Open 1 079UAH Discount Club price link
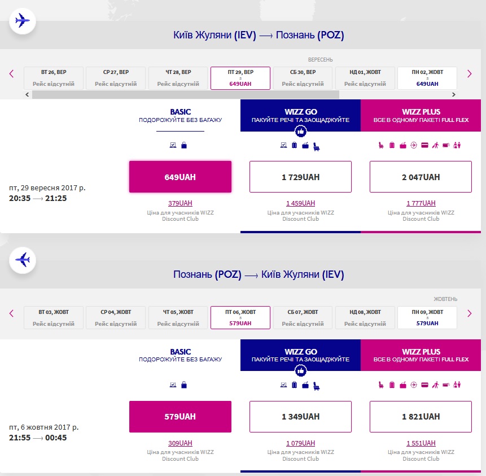 pyautogui.click(x=300, y=443)
